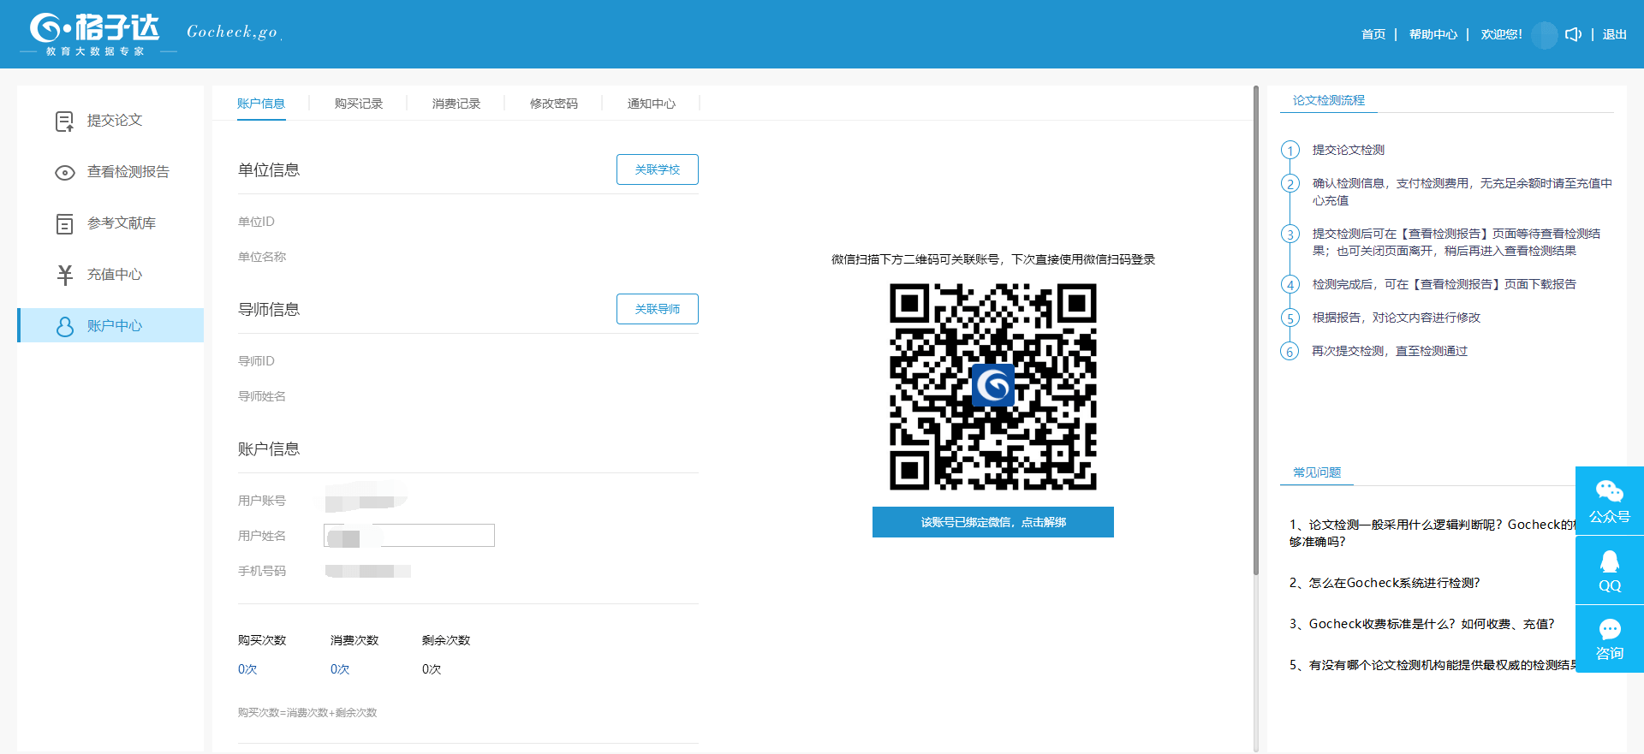Click step 1 circle in detection flow
1644x754 pixels.
tap(1290, 151)
